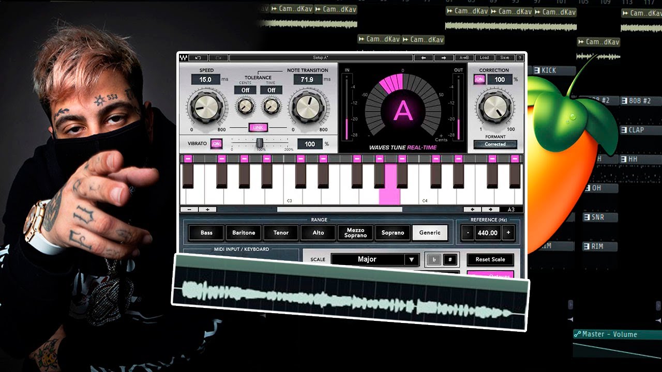The image size is (662, 372).
Task: Undo last change in Waves Tune toolbar
Action: (x=198, y=58)
